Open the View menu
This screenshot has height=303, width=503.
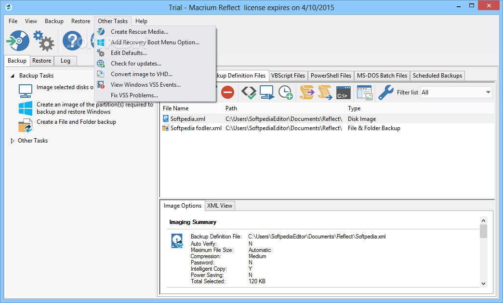[x=31, y=21]
